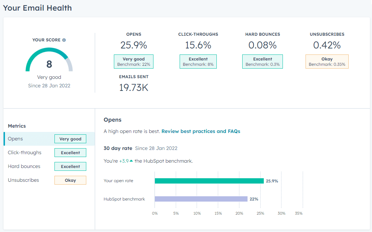The height and width of the screenshot is (232, 372).
Task: Click the green up-arrow benchmark indicator
Action: [131, 161]
